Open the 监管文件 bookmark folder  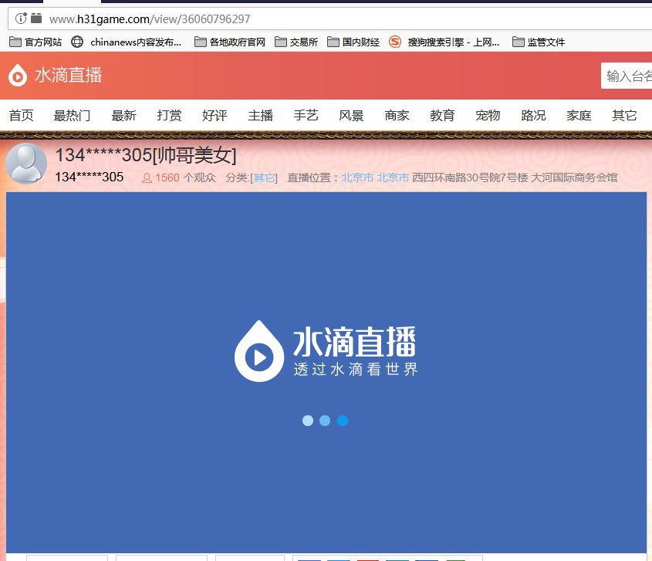point(539,42)
